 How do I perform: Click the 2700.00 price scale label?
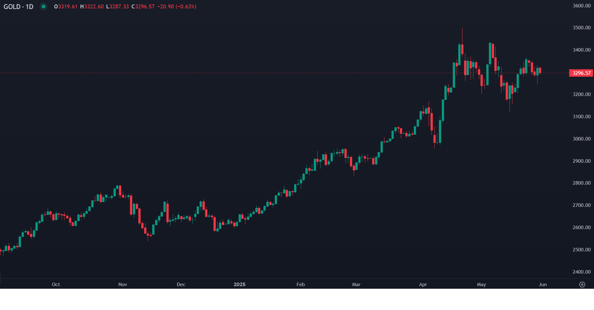click(x=581, y=205)
